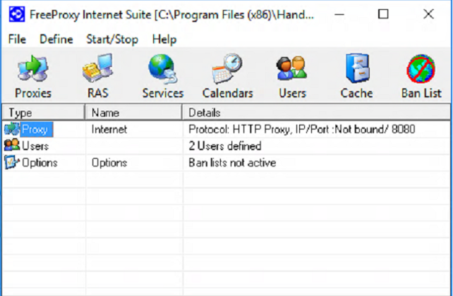Click the Details column header
The height and width of the screenshot is (296, 453).
316,112
